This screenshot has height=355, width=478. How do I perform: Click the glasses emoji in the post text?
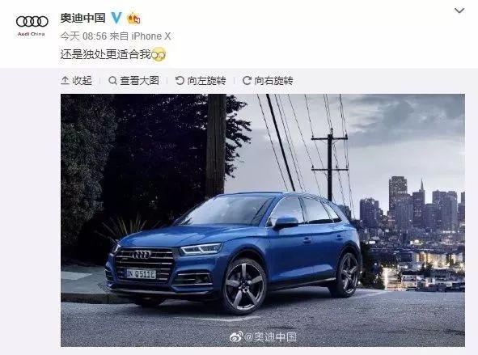coord(159,54)
